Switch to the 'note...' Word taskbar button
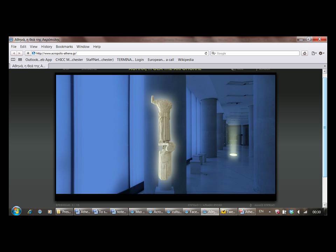336x252 pixels. (x=119, y=212)
